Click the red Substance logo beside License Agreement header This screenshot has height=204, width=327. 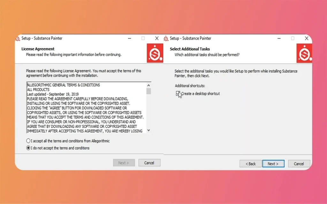point(155,53)
